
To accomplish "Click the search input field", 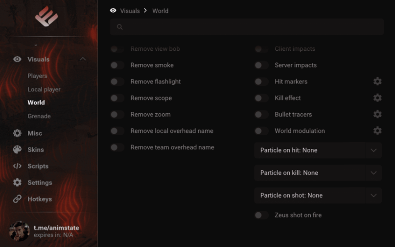I will click(x=247, y=27).
